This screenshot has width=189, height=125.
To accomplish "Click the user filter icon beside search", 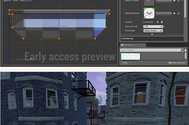I will tap(186, 50).
